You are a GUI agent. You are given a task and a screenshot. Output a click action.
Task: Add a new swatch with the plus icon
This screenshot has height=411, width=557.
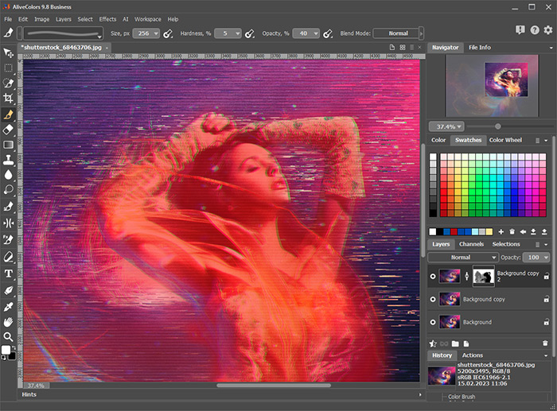501,232
